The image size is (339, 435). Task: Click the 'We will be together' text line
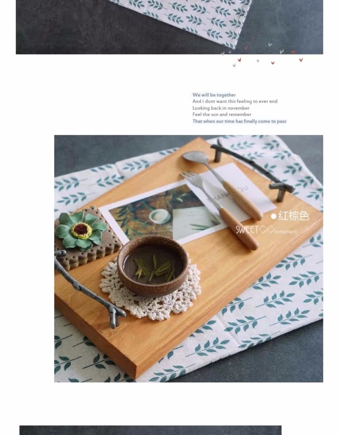coord(214,95)
